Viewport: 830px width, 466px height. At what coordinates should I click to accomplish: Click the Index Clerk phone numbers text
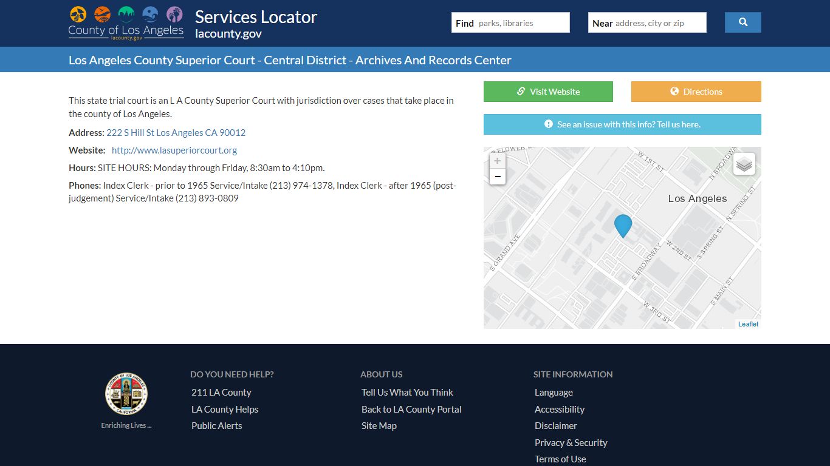[x=262, y=192]
